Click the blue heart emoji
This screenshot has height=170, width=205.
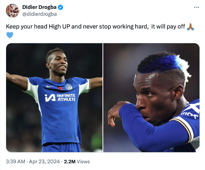coord(10,35)
